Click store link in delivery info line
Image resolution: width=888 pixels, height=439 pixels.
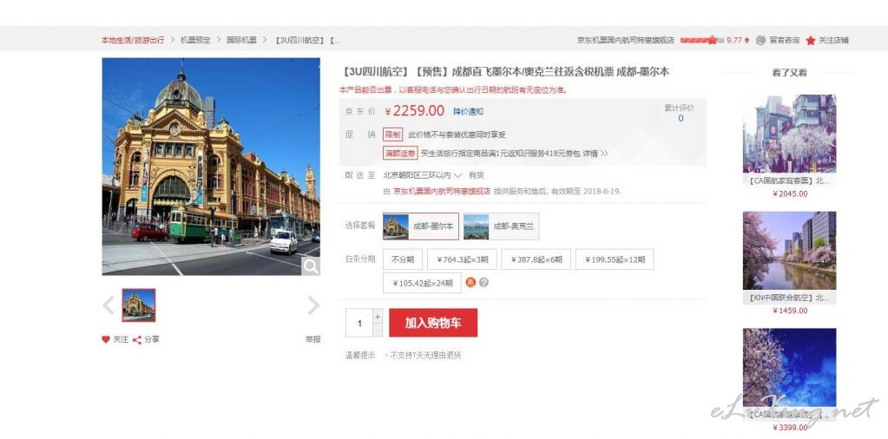pos(442,191)
